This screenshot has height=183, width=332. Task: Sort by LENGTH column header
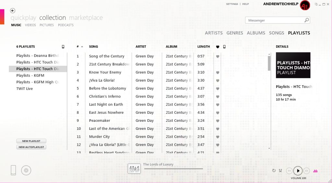[204, 47]
